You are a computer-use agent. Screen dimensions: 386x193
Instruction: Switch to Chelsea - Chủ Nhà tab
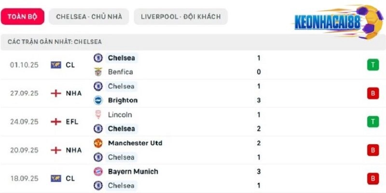point(89,16)
